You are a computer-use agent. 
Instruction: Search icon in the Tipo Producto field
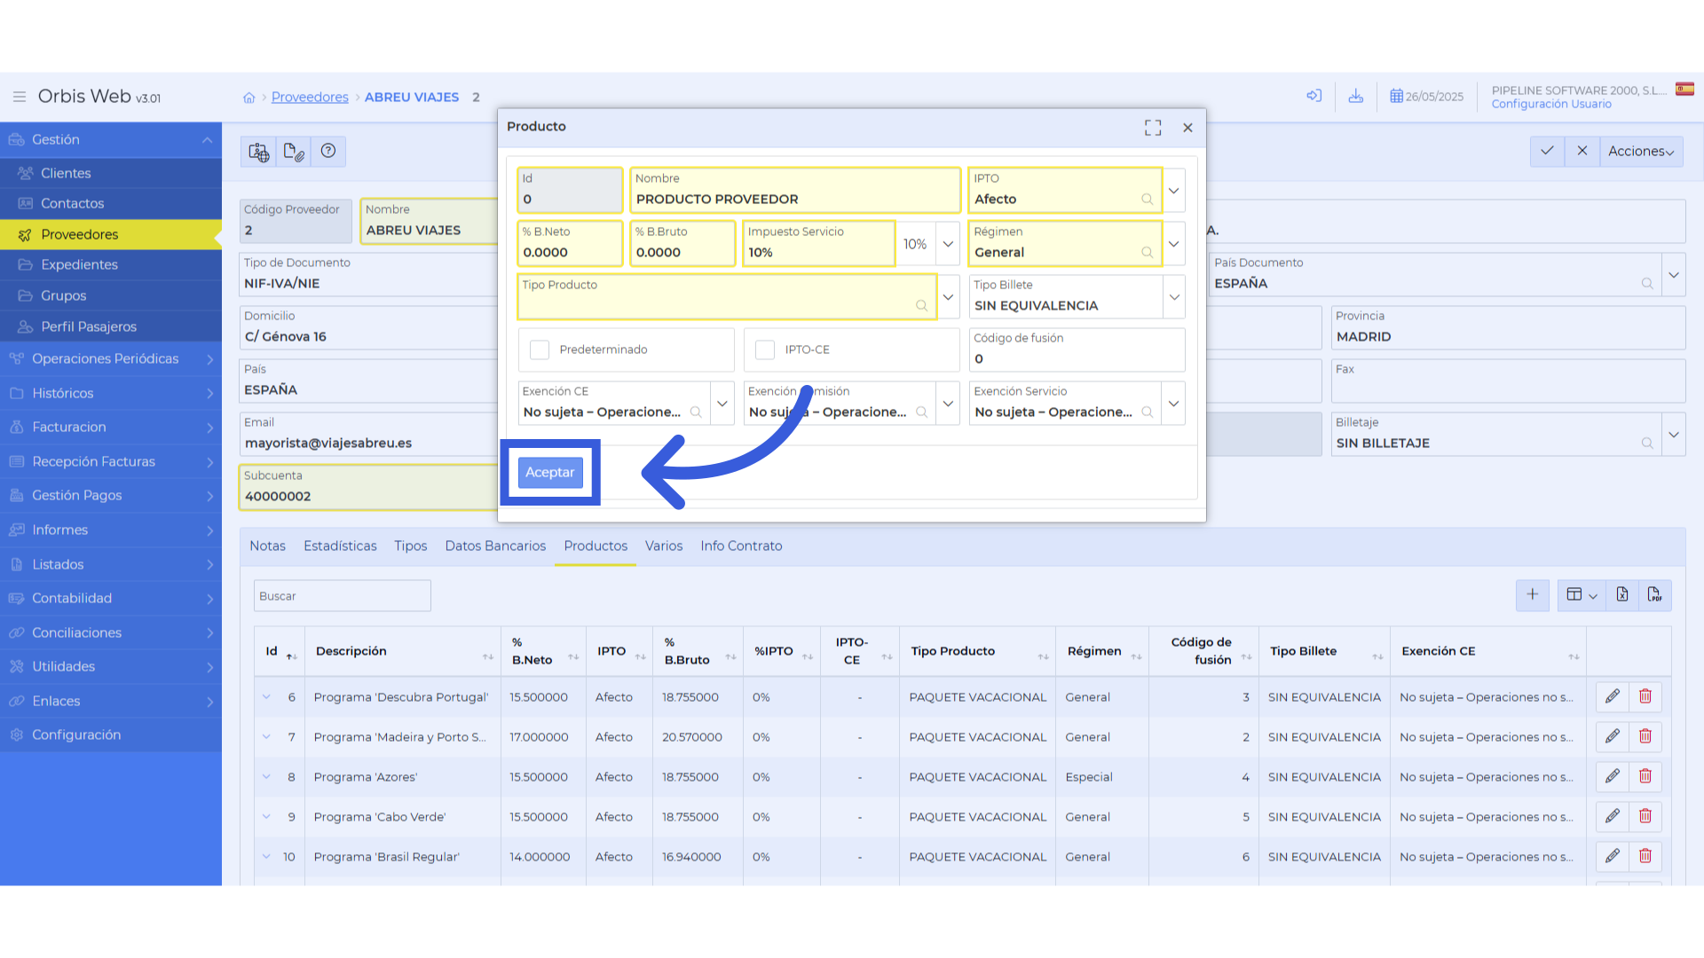[921, 306]
